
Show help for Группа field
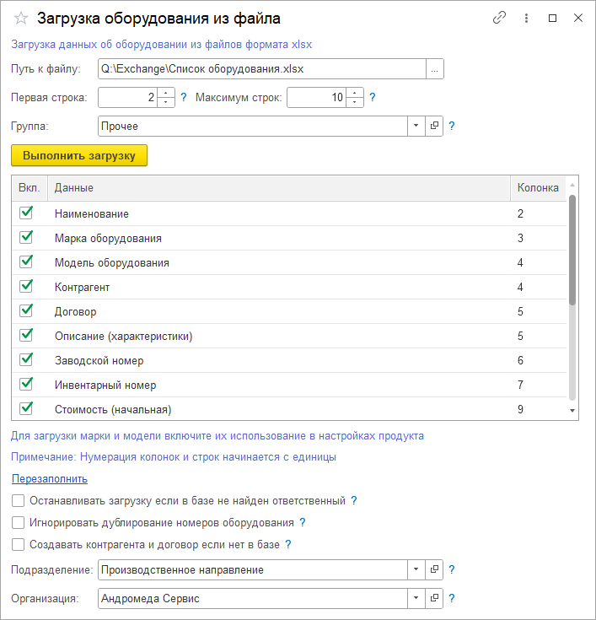coord(452,126)
